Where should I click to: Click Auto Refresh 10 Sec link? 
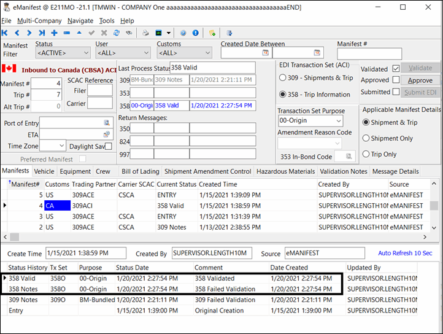[x=404, y=253]
